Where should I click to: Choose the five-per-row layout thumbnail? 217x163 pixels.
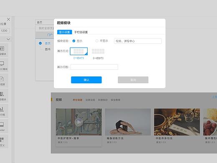(98, 51)
